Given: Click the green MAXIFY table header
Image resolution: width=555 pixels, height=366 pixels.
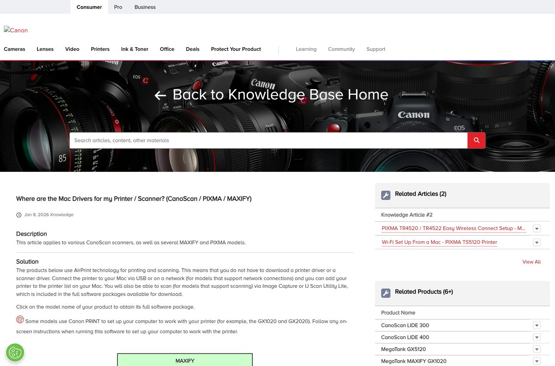Looking at the screenshot, I should point(185,360).
